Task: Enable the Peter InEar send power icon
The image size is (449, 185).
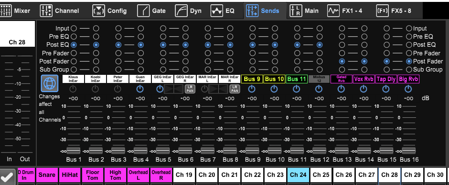Action: (x=118, y=89)
